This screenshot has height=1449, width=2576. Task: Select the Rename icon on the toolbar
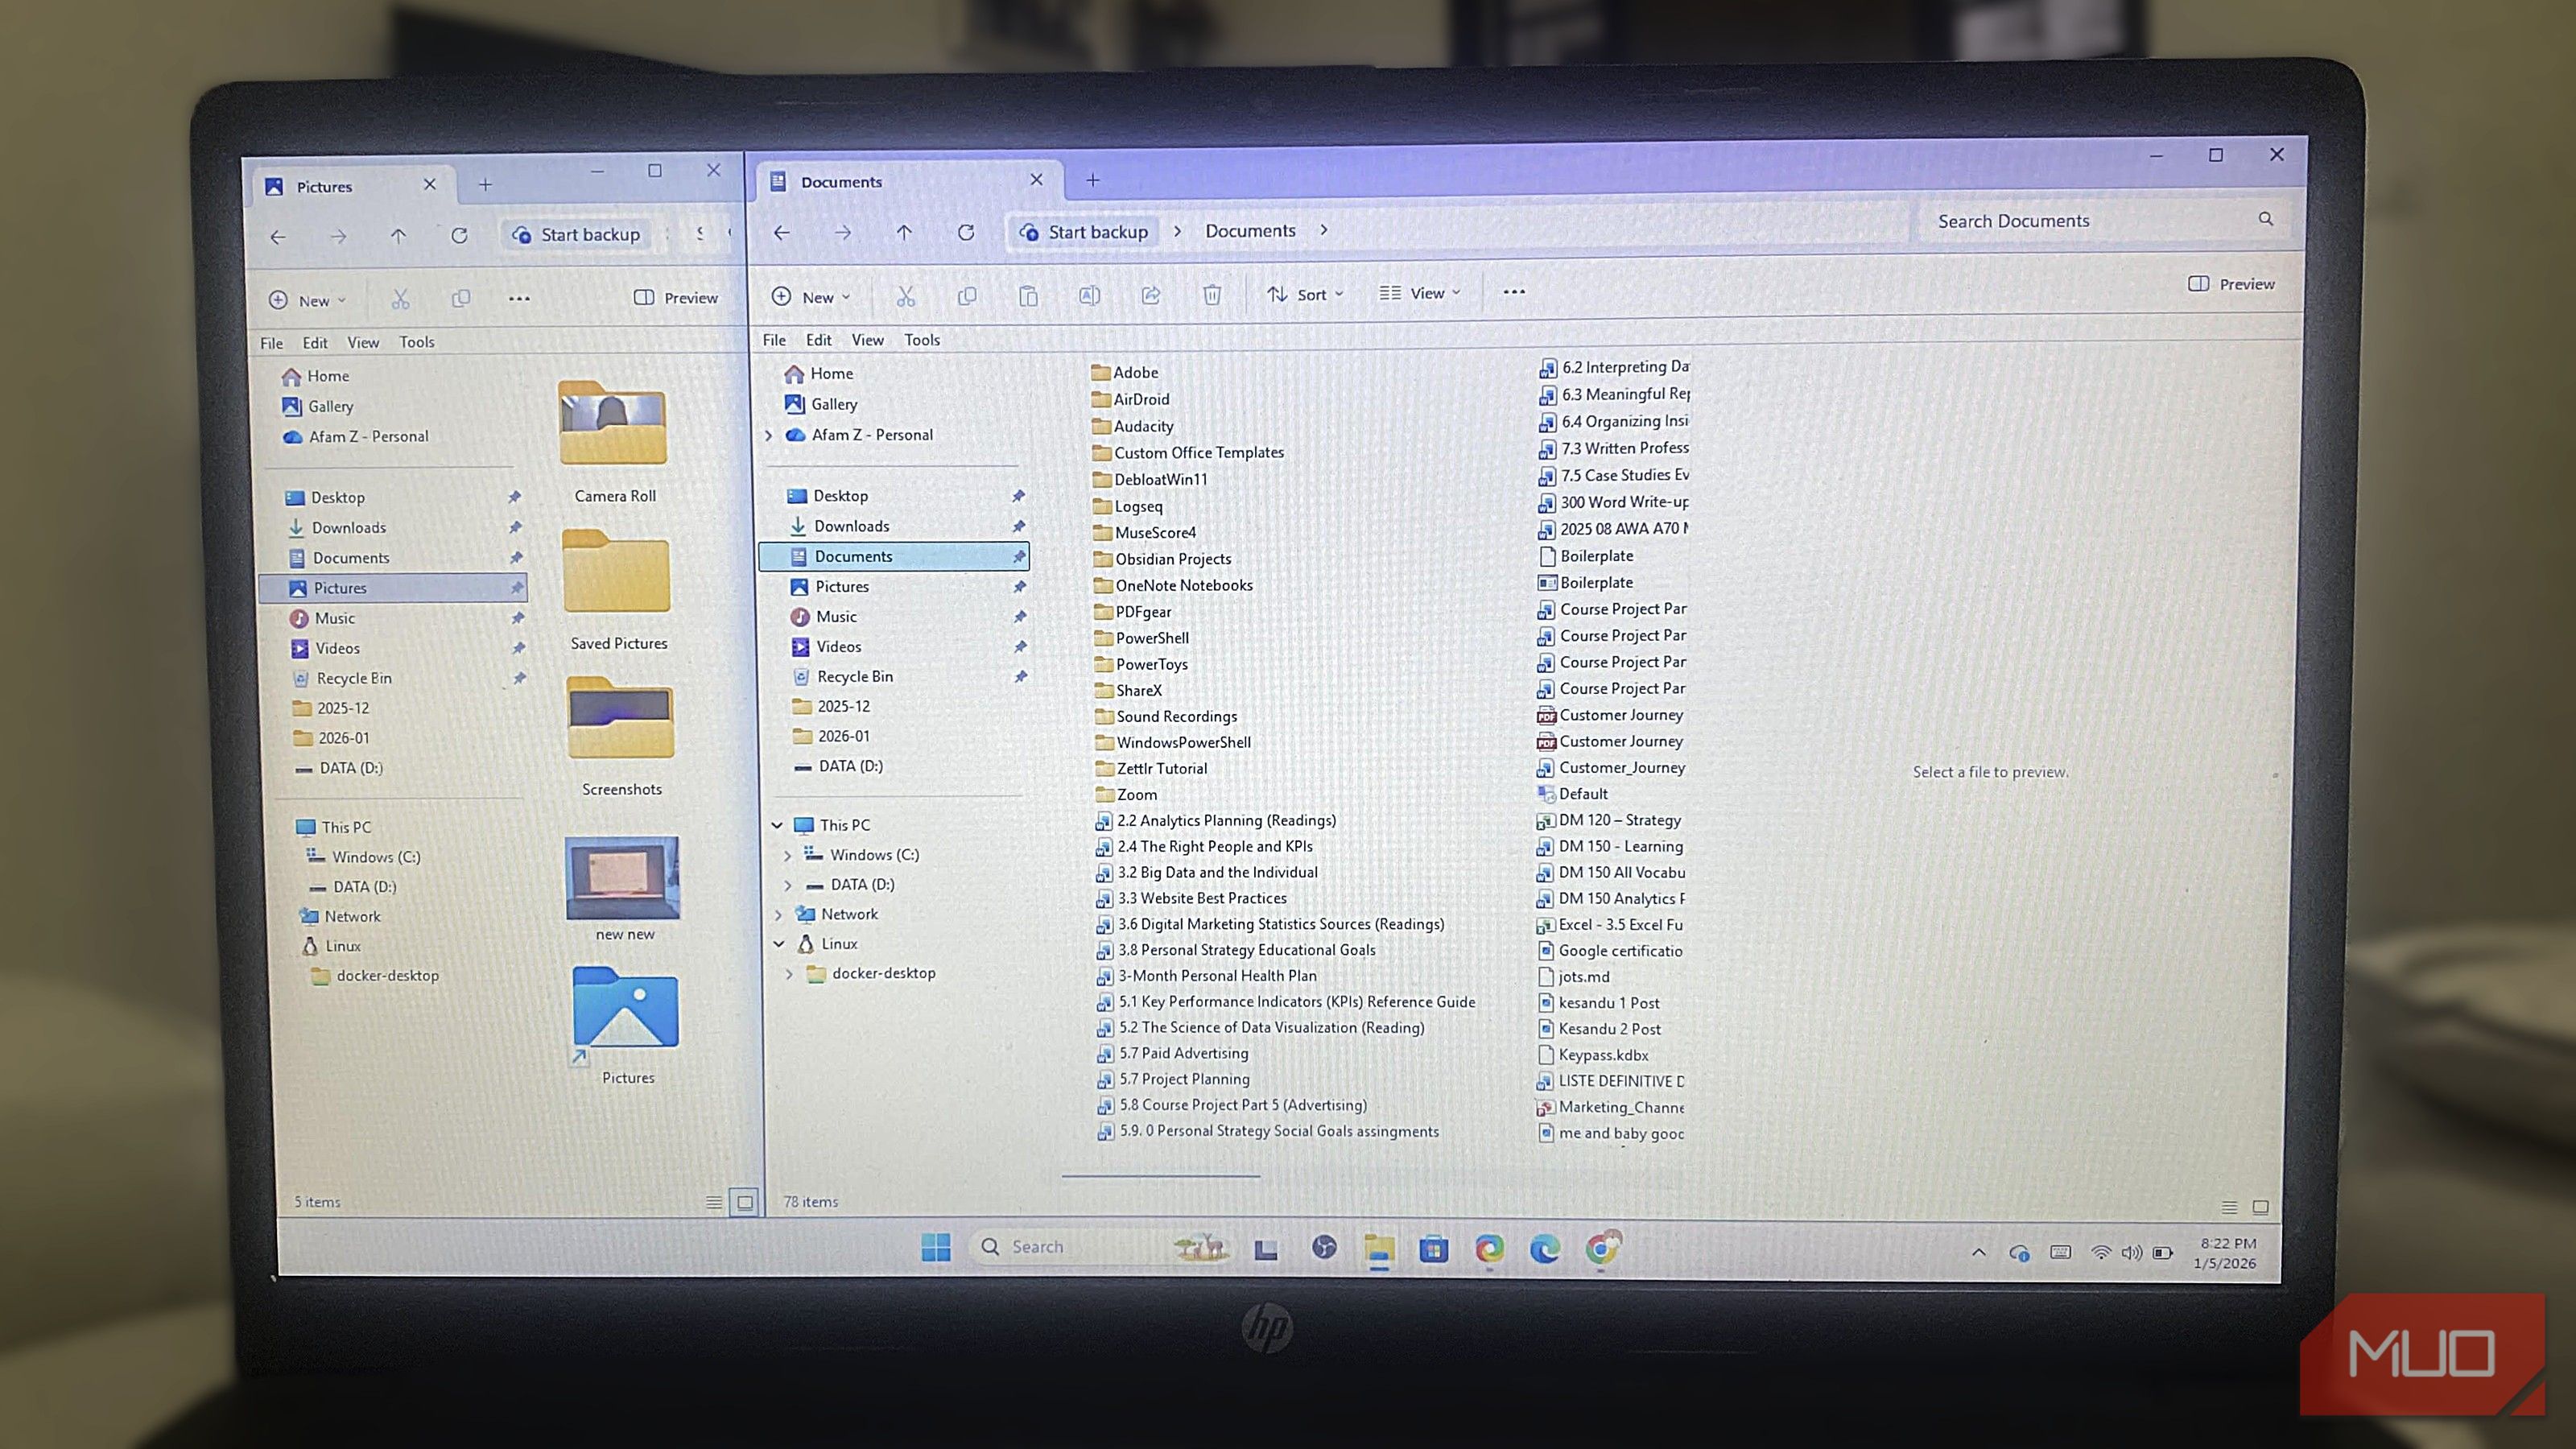pos(1089,296)
